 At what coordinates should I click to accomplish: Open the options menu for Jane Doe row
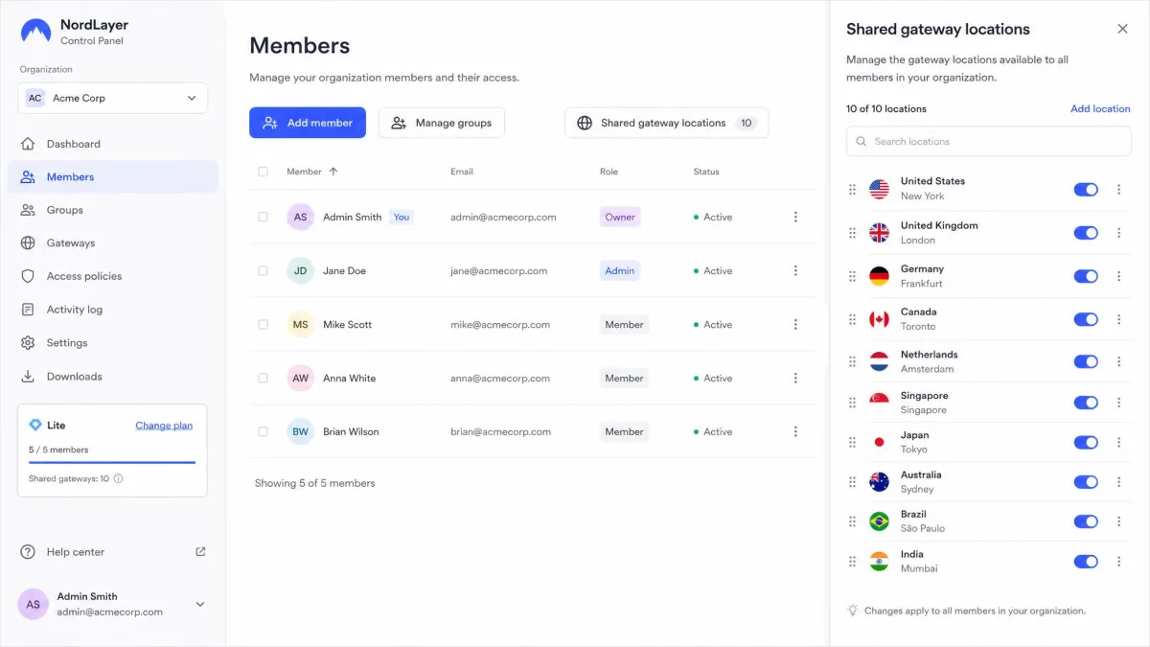(x=795, y=271)
